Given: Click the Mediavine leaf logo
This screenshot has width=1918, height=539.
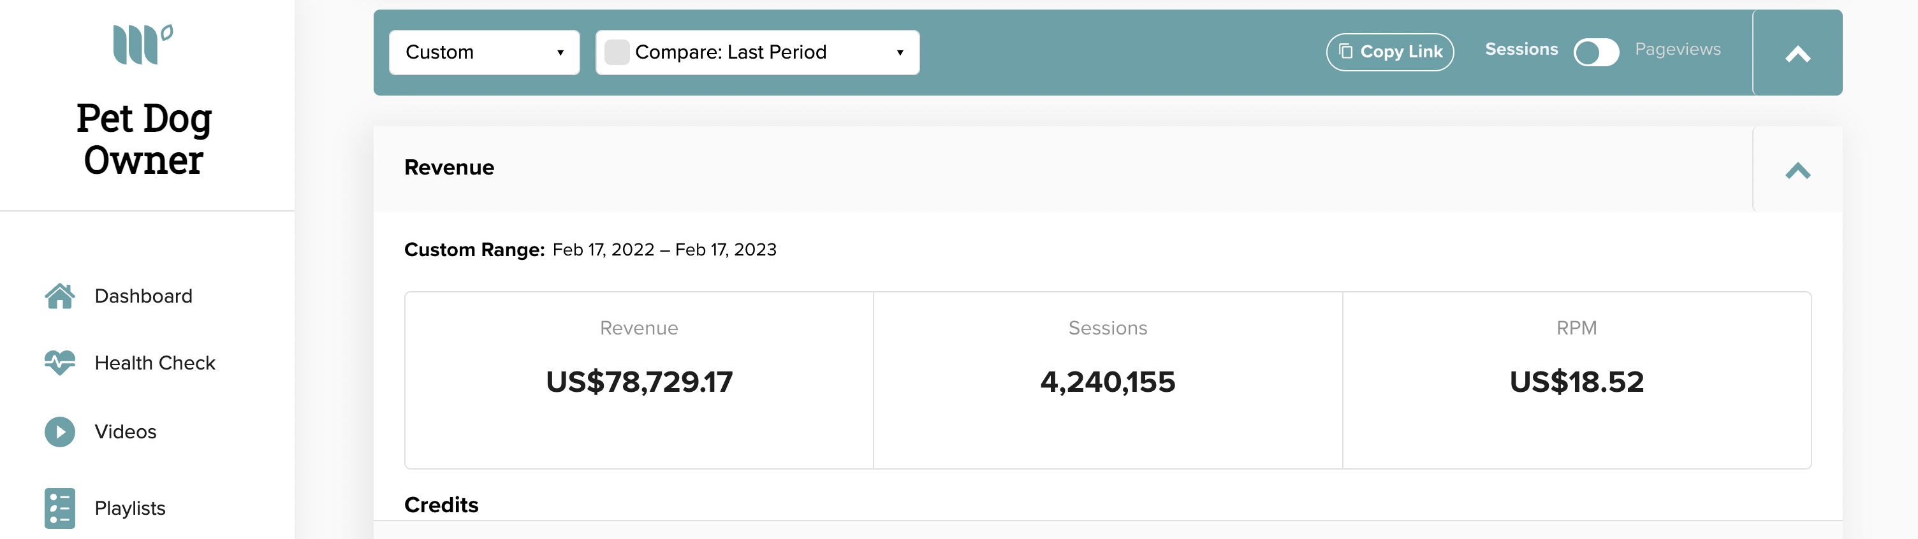Looking at the screenshot, I should pyautogui.click(x=143, y=44).
